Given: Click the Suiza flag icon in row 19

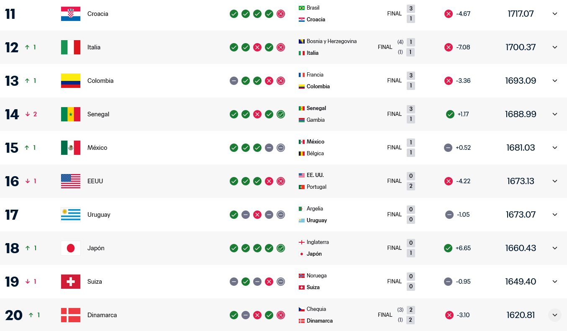Looking at the screenshot, I should click(x=70, y=282).
